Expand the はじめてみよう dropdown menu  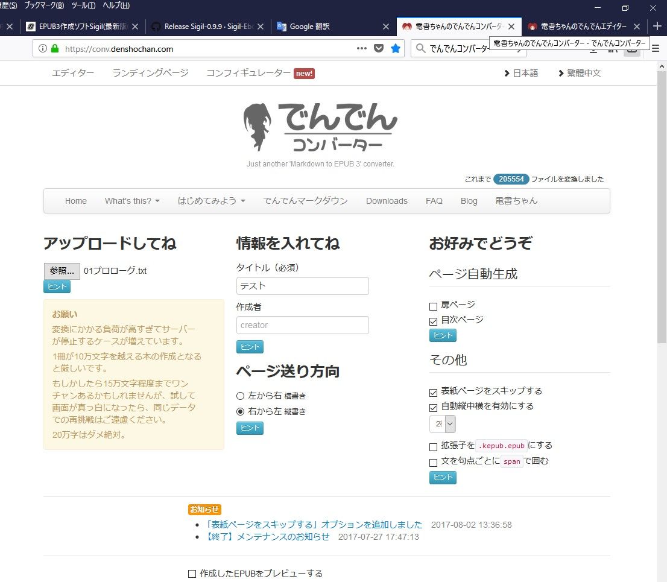[212, 201]
